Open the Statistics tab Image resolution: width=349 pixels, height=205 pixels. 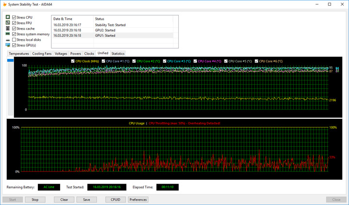click(x=118, y=53)
